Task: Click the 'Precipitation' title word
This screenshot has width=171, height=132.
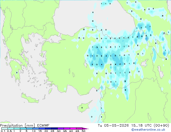Action: (x=11, y=126)
